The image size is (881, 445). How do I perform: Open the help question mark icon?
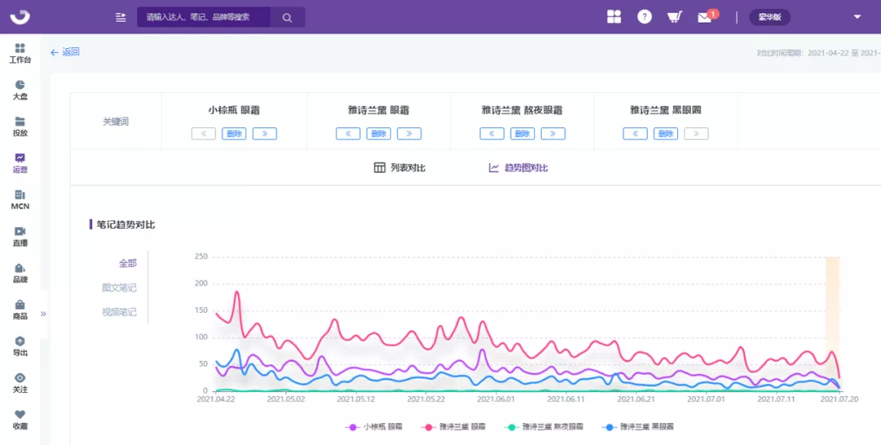[644, 17]
